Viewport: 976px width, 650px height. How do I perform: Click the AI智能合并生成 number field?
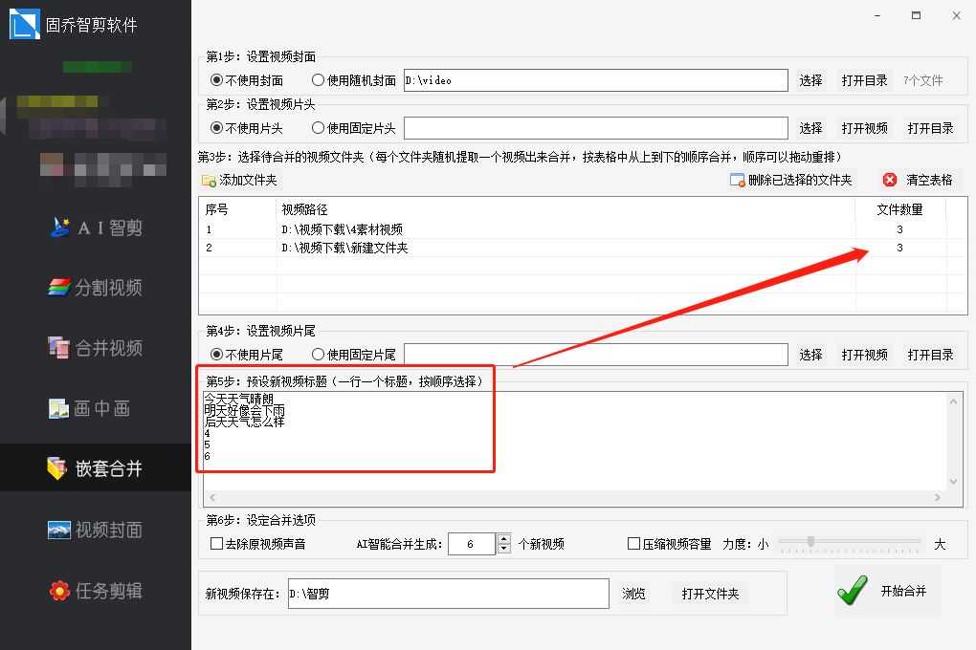(x=472, y=544)
